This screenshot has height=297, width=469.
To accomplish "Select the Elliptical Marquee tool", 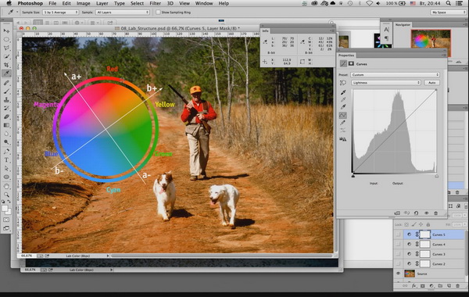I will tap(6, 40).
